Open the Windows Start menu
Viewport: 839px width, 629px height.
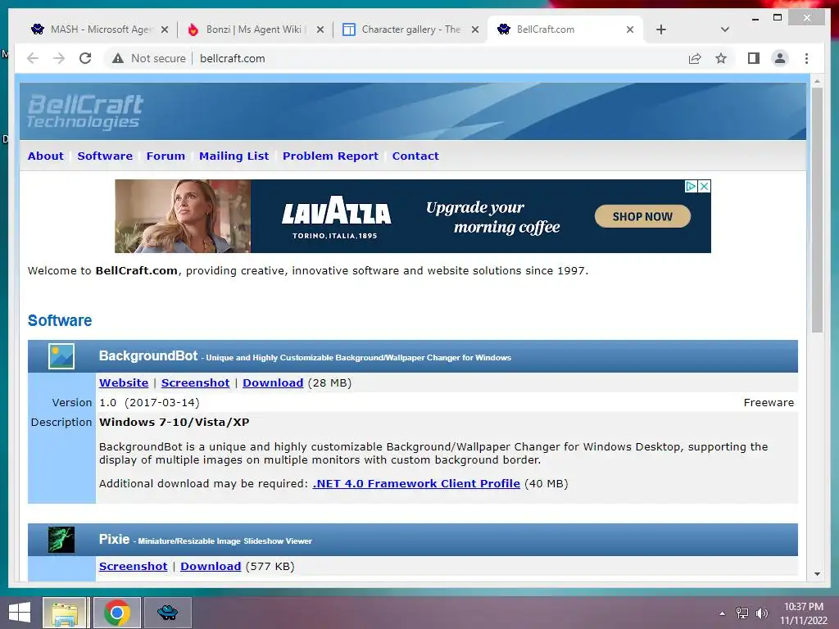coord(20,613)
